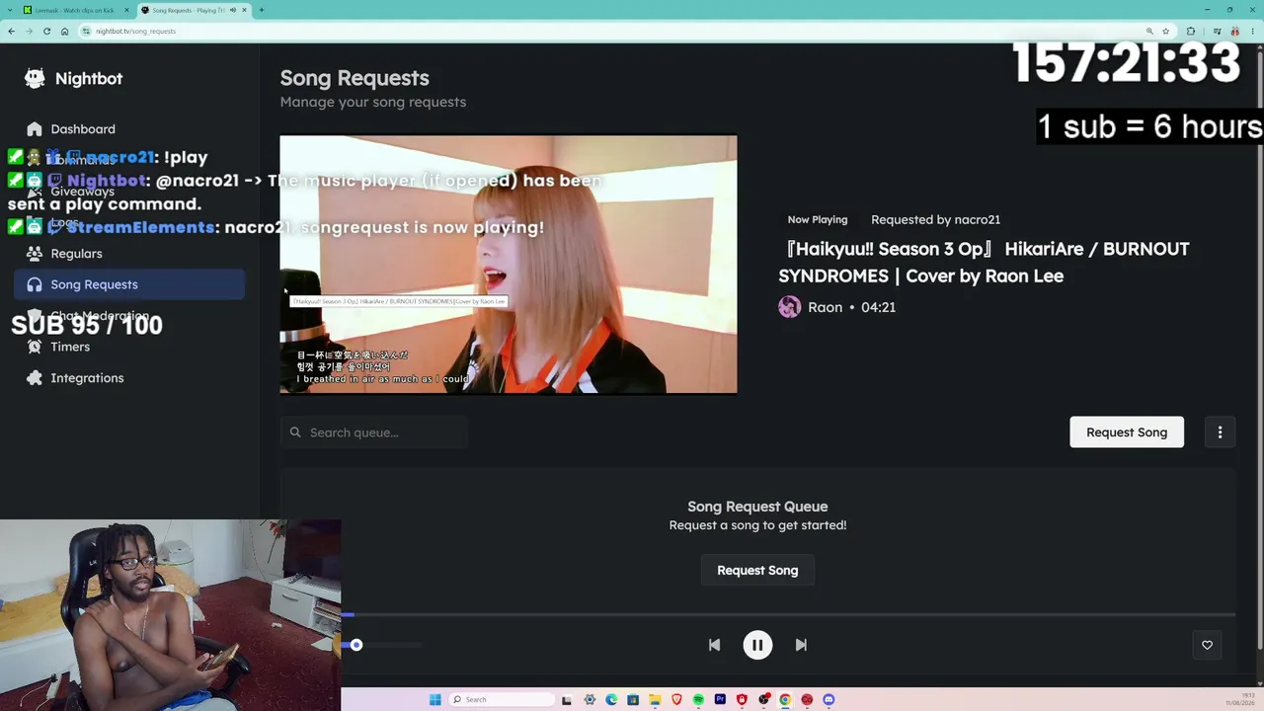Screen dimensions: 1264x711
Task: Skip to the next song
Action: (x=801, y=645)
